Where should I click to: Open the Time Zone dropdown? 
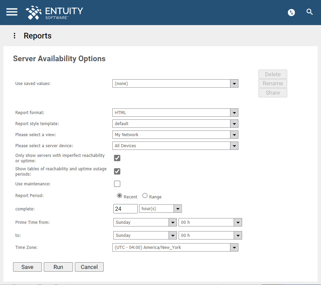point(175,247)
